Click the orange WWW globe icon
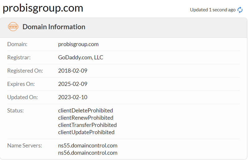248x160 pixels. click(x=13, y=27)
